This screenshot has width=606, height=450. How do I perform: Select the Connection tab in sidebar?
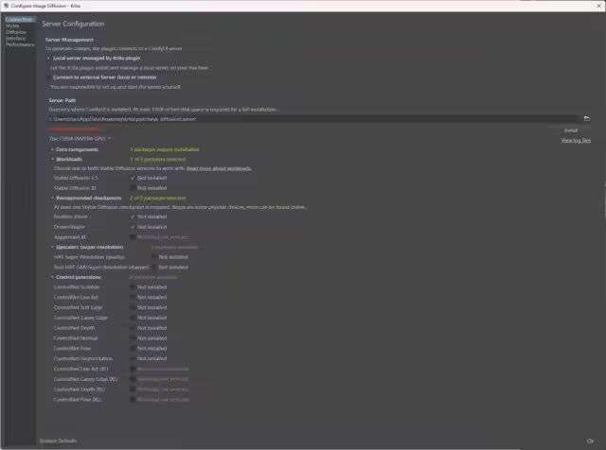coord(19,19)
